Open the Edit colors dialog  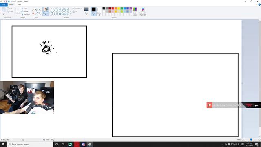[x=135, y=11]
